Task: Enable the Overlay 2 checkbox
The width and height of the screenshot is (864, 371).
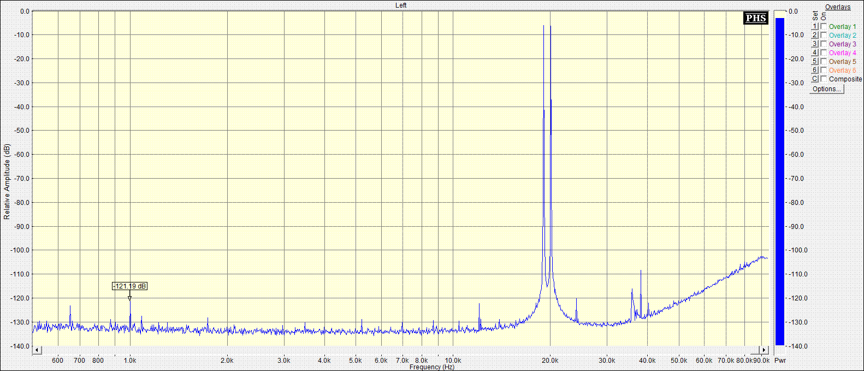Action: click(x=824, y=35)
